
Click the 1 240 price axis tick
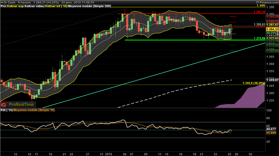tap(270, 93)
